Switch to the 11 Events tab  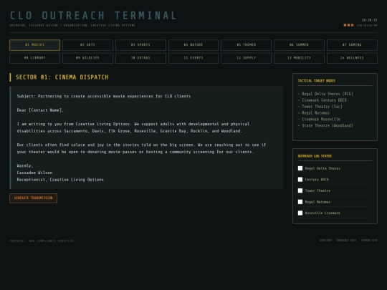193,58
